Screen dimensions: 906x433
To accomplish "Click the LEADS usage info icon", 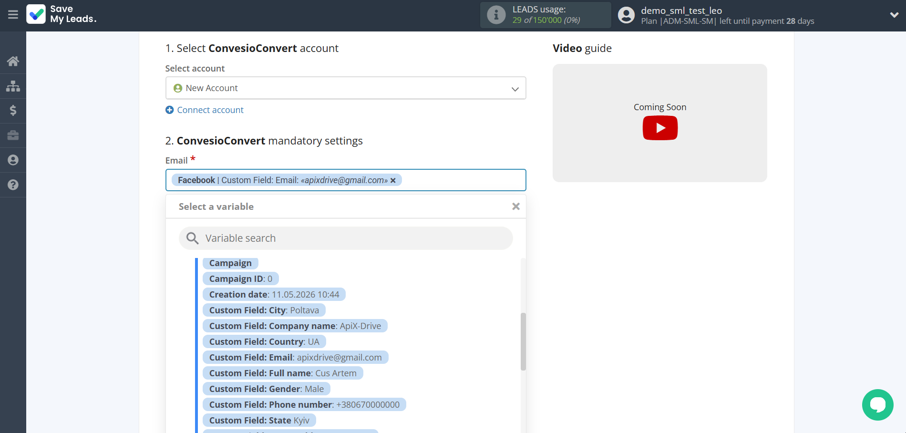I will (x=496, y=15).
